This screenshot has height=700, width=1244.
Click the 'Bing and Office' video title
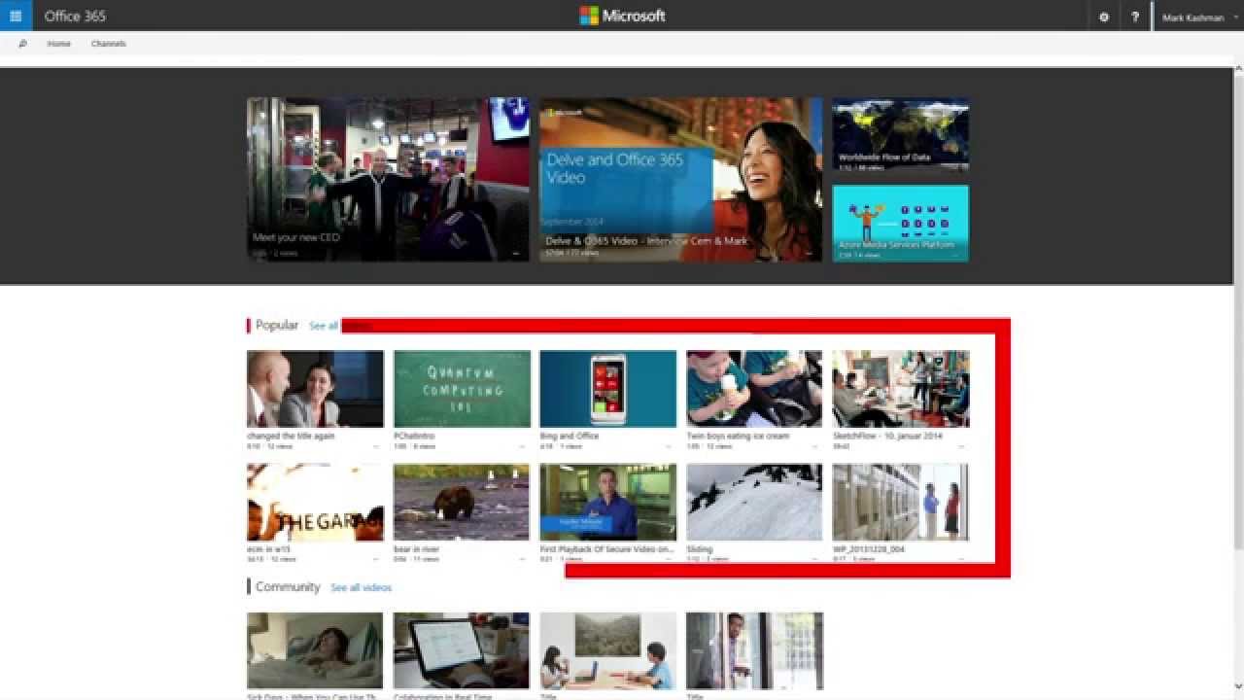[x=570, y=437]
